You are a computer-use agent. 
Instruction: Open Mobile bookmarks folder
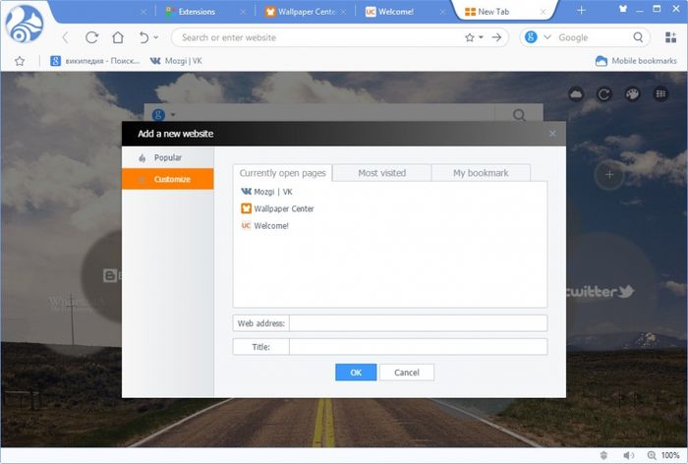pos(636,61)
